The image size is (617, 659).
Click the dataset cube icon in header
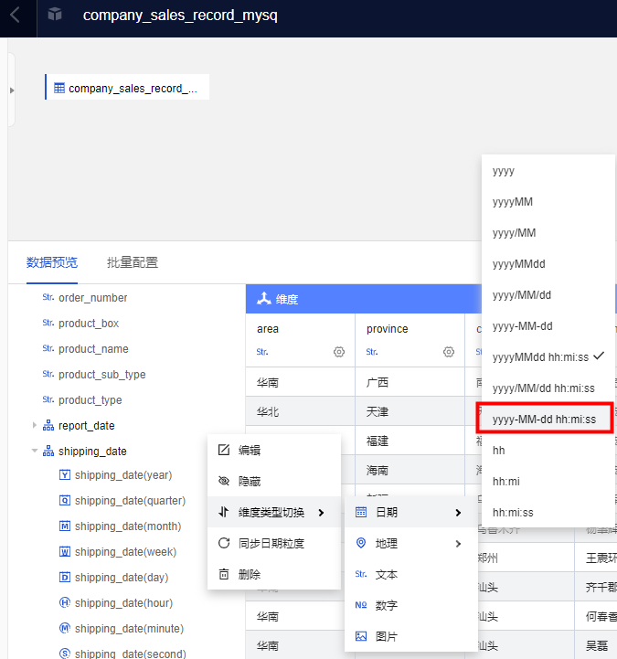pyautogui.click(x=55, y=15)
